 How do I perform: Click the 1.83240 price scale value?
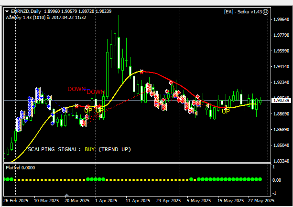(x=281, y=161)
